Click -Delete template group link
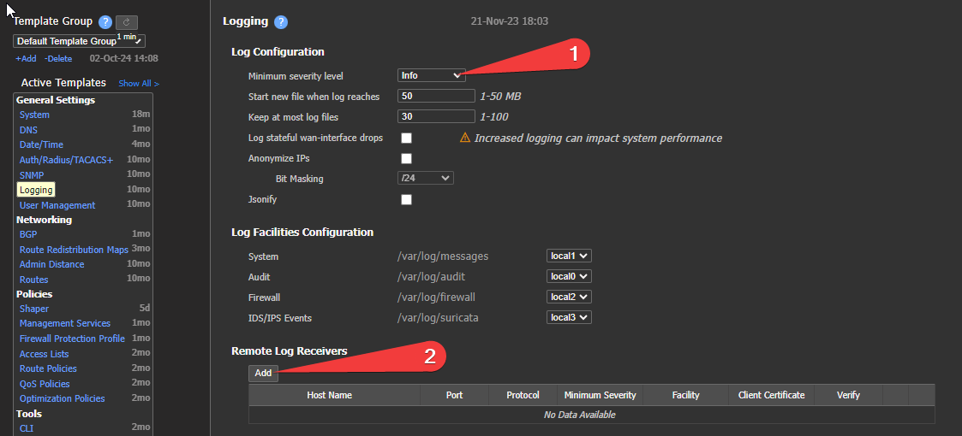This screenshot has width=962, height=436. point(58,59)
